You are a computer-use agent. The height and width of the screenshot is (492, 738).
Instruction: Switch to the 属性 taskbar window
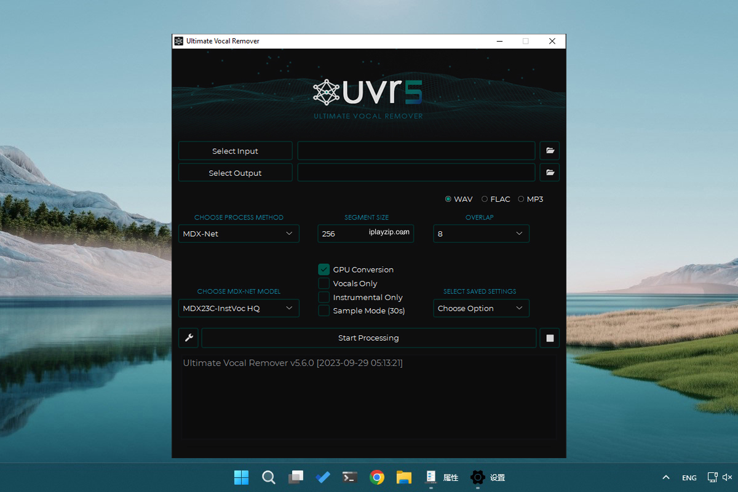(442, 477)
